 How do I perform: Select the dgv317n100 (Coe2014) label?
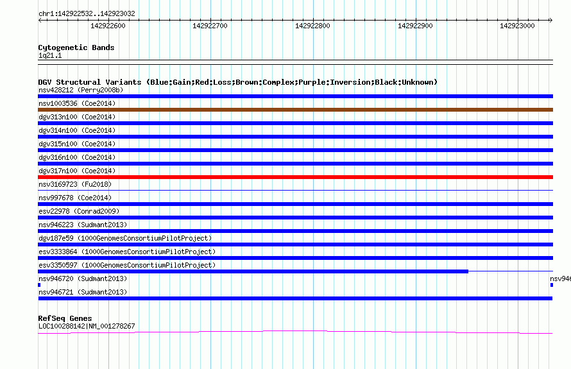77,171
